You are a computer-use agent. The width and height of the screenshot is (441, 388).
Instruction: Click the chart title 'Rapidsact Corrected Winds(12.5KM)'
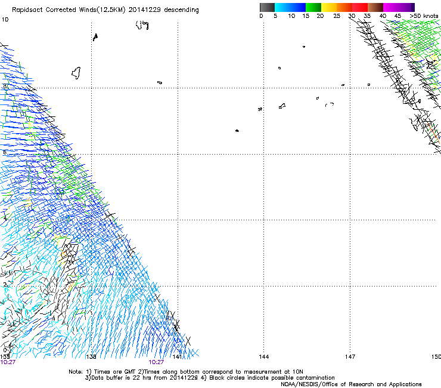click(69, 10)
